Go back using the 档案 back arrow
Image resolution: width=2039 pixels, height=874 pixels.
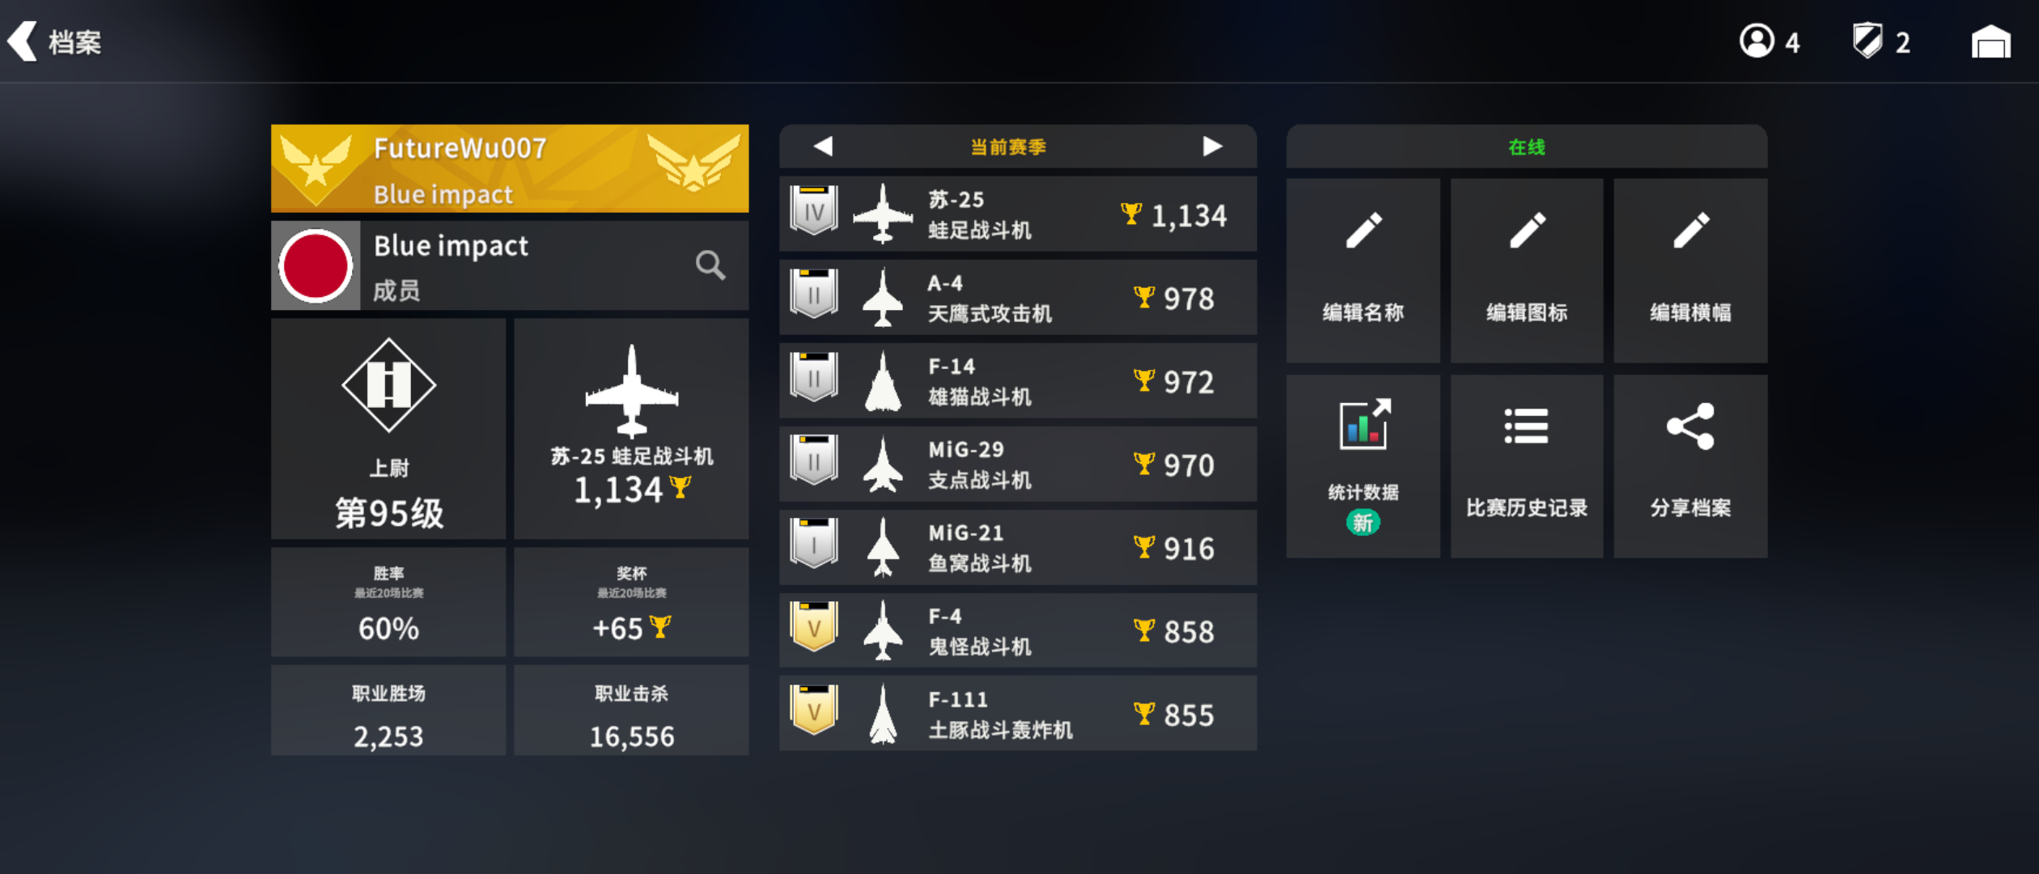pos(23,41)
